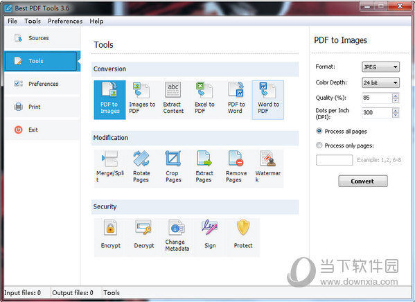Select the PDF to Images tool
Image resolution: width=415 pixels, height=302 pixels.
tap(109, 100)
